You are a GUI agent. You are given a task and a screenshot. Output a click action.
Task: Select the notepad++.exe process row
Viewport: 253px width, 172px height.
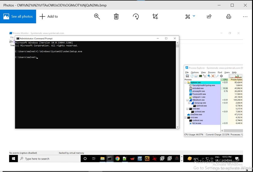click(x=199, y=97)
